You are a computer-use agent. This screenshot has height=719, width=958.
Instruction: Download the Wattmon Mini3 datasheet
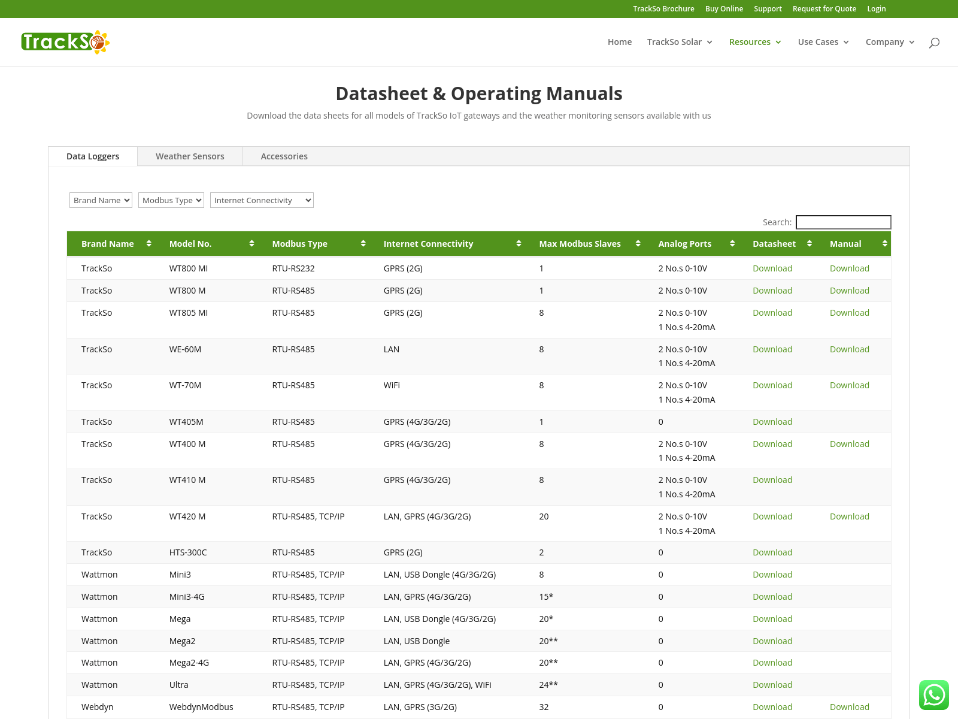pyautogui.click(x=772, y=575)
